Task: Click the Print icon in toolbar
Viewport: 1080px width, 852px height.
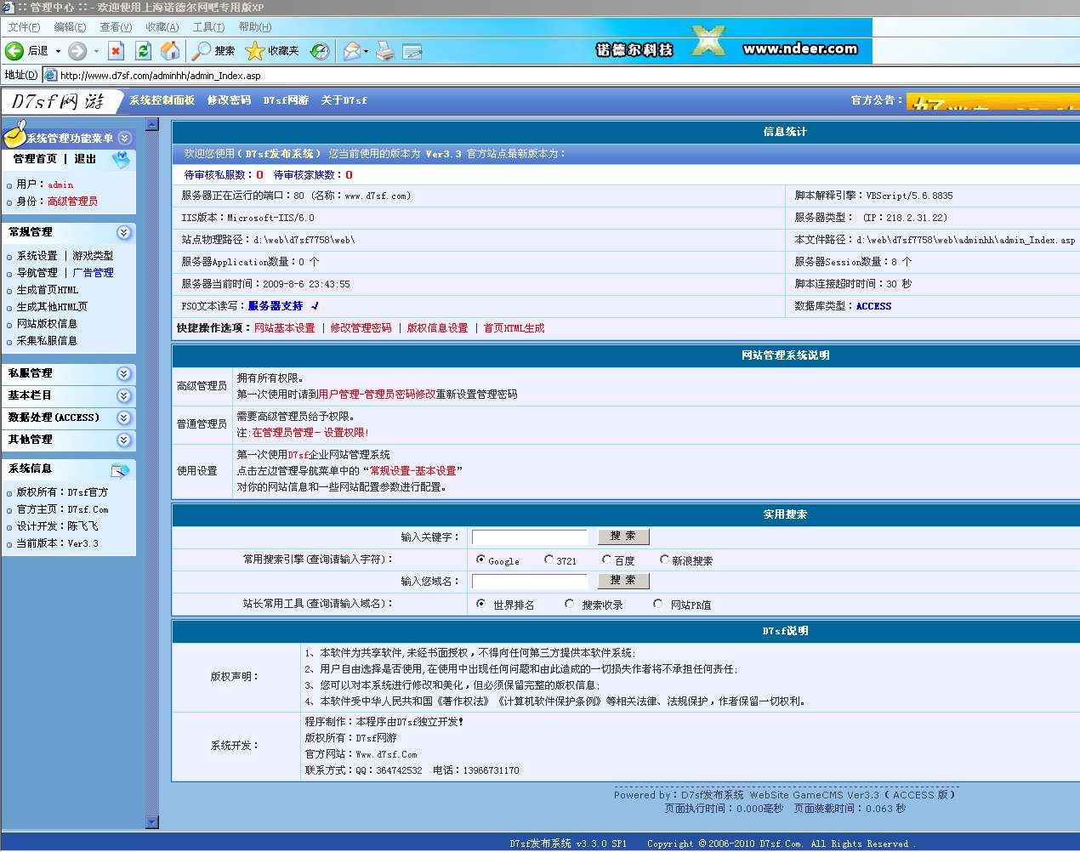Action: coord(385,51)
